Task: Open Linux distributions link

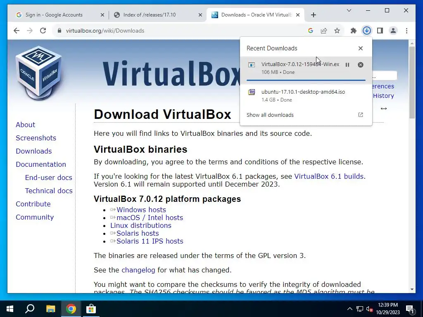Action: pos(141,225)
